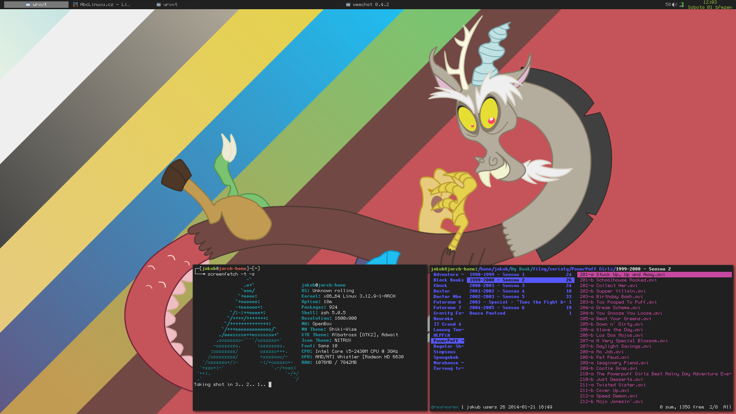The height and width of the screenshot is (414, 736).
Task: Open the Dance Pantsed entry
Action: pyautogui.click(x=520, y=313)
